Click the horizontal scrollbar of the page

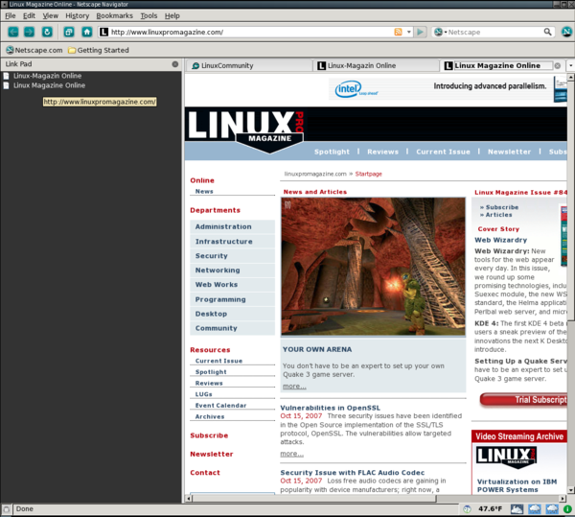(314, 499)
